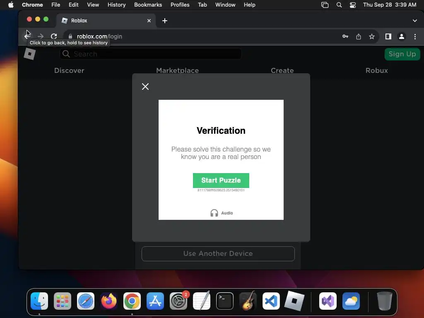
Task: Open TextEdit from the dock
Action: tap(202, 301)
